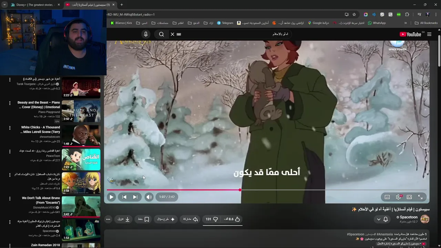Close the Disney+ tab
The width and height of the screenshot is (441, 248).
[59, 5]
